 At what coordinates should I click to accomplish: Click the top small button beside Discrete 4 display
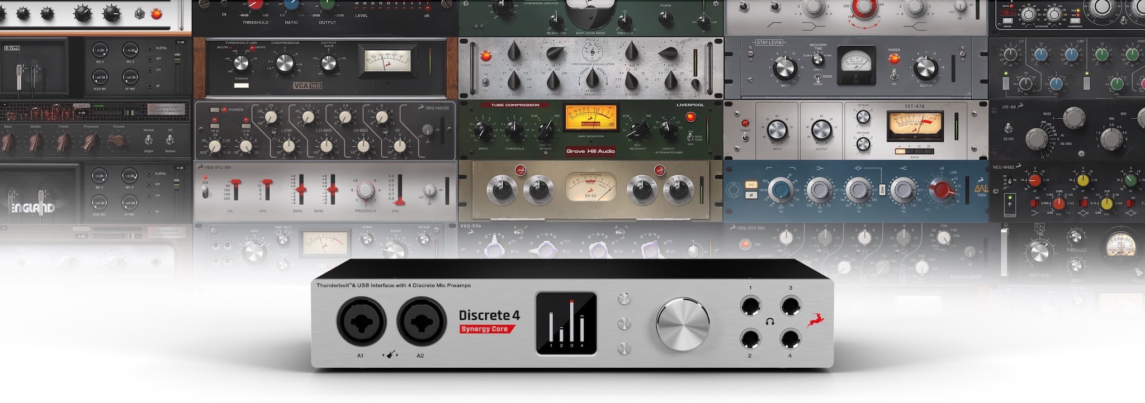point(624,300)
